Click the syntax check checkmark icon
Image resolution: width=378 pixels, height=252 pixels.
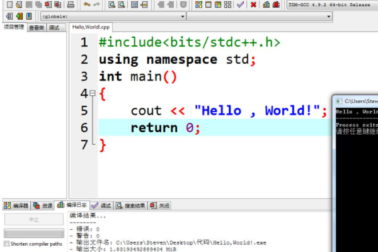coord(241,4)
